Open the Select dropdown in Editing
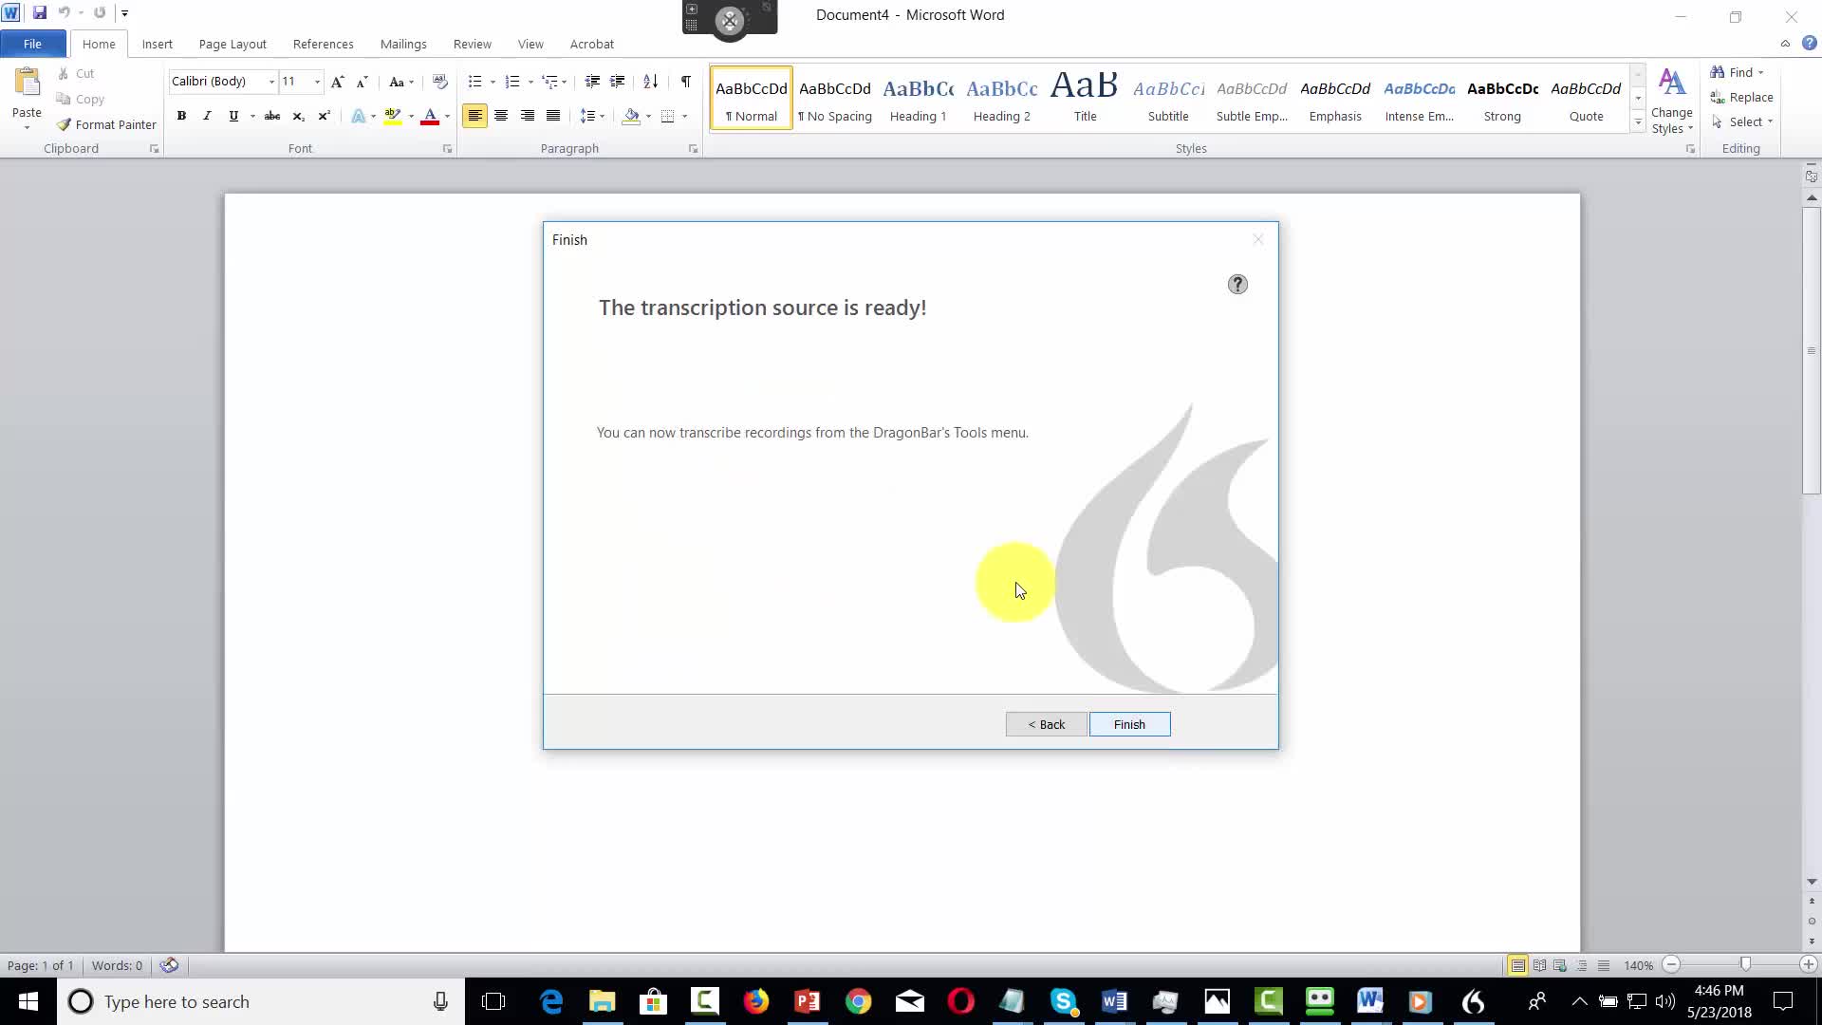This screenshot has height=1025, width=1822. click(x=1742, y=121)
